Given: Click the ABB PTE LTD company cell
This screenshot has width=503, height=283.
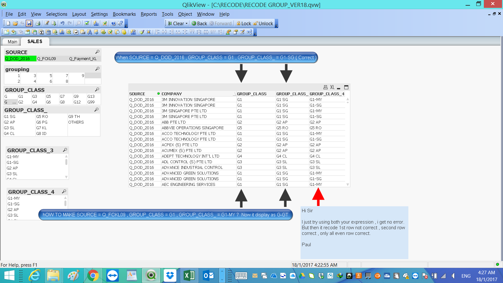Looking at the screenshot, I should 199,122.
